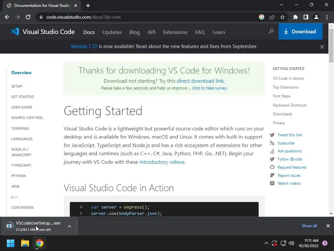Expand the SOURCE CONTROL sidebar section
The width and height of the screenshot is (334, 251).
click(27, 118)
